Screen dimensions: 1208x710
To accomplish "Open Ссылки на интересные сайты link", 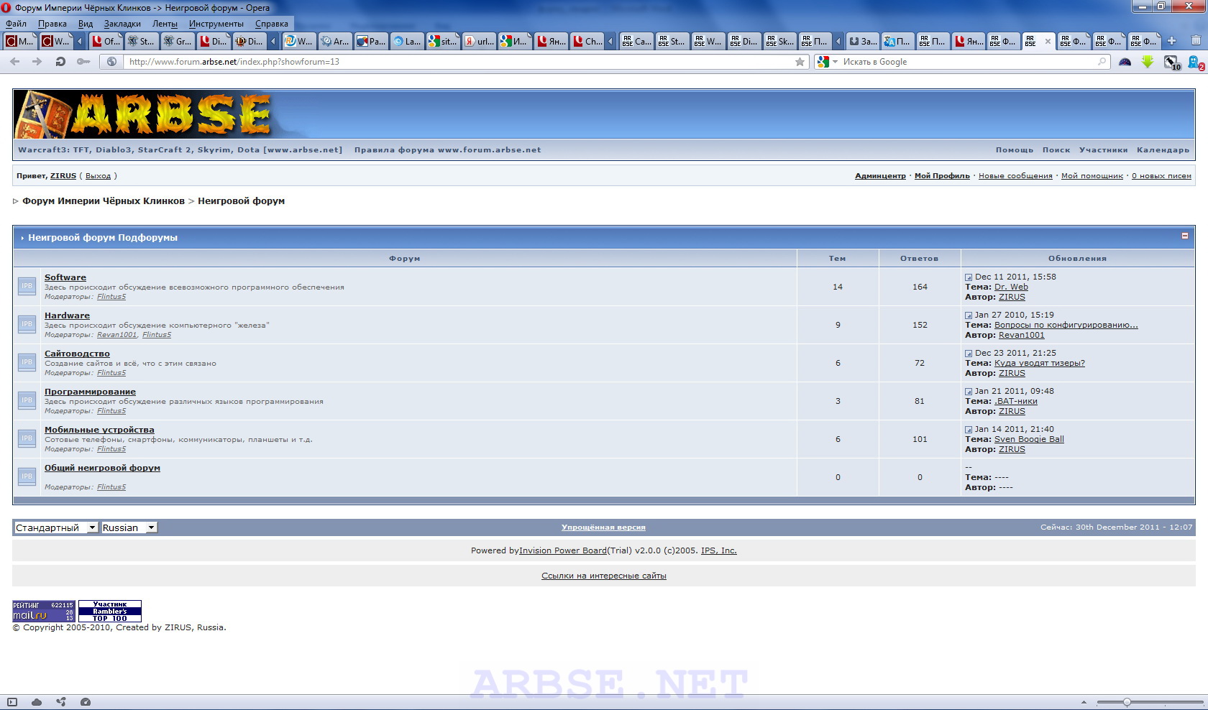I will (x=604, y=576).
